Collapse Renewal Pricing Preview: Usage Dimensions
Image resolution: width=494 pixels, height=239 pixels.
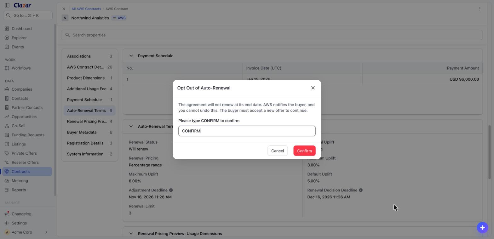pos(131,233)
